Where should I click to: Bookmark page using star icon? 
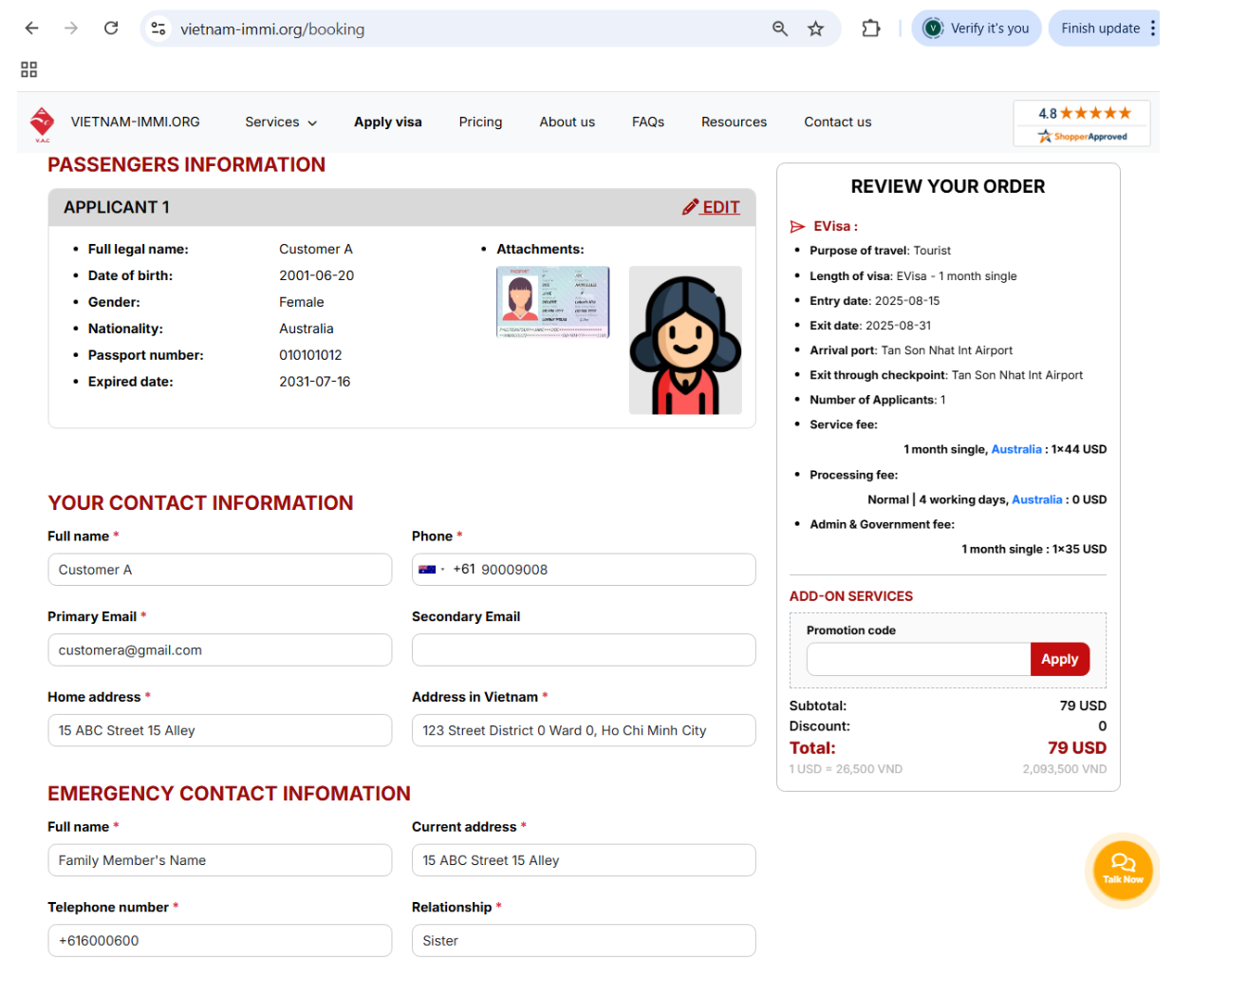click(815, 28)
